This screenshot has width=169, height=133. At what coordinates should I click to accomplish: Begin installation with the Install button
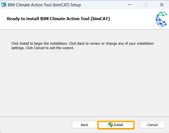click(116, 125)
